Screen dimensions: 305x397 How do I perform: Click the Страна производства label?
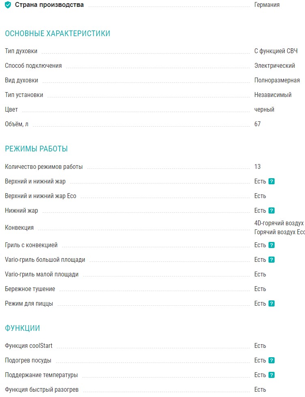tap(49, 5)
